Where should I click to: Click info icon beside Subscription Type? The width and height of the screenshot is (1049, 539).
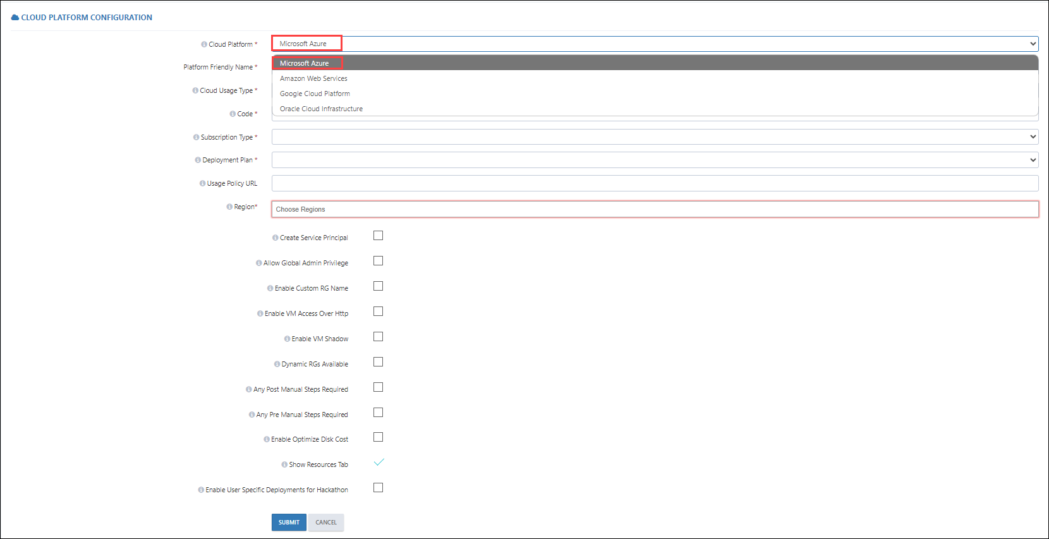tap(196, 137)
